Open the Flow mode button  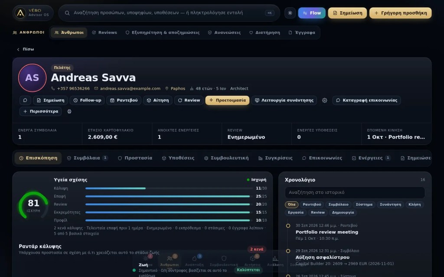click(312, 13)
